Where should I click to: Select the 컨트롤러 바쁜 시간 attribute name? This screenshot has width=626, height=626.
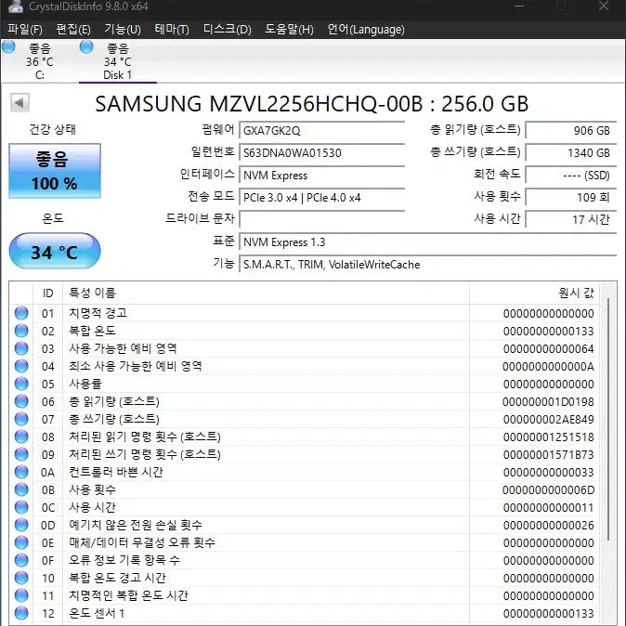[116, 472]
